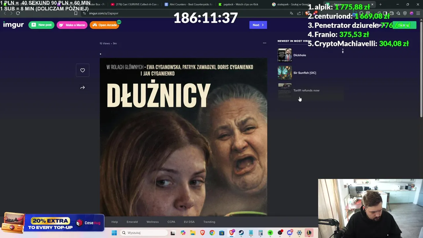Open Google Chrome from the taskbar
The height and width of the screenshot is (238, 423).
[x=212, y=233]
